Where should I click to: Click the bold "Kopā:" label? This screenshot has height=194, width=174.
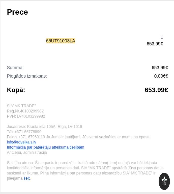pyautogui.click(x=16, y=90)
